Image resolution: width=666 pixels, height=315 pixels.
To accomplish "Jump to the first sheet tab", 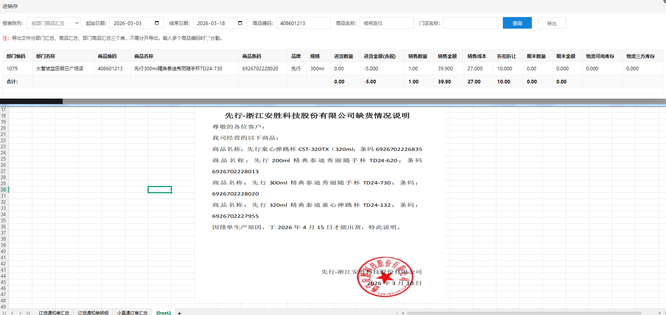I will point(5,313).
